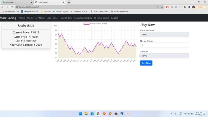Share this page using the share icon
The height and width of the screenshot is (117, 208).
click(x=157, y=7)
